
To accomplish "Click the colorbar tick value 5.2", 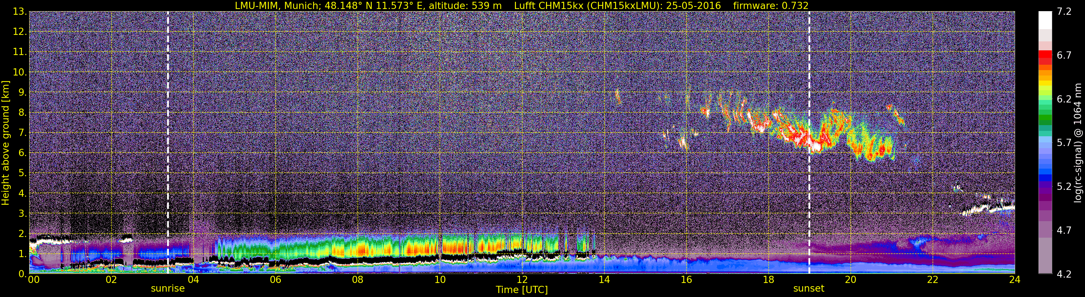I will click(1064, 186).
